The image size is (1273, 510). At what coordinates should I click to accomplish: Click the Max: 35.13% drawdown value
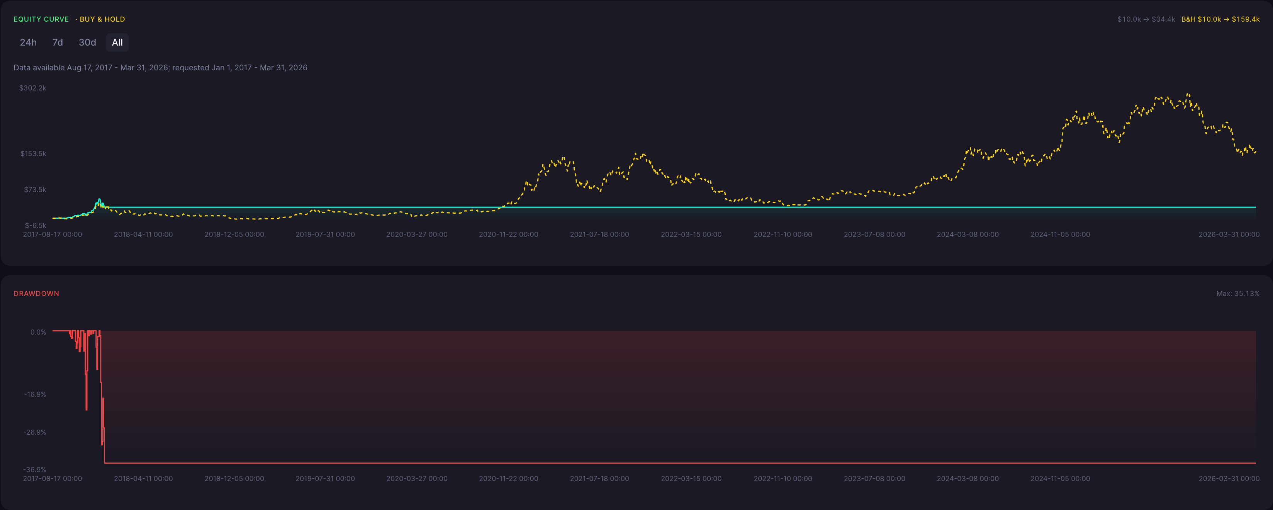1237,294
